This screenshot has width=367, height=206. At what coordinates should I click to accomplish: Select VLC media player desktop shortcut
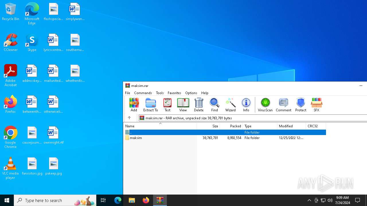click(11, 168)
